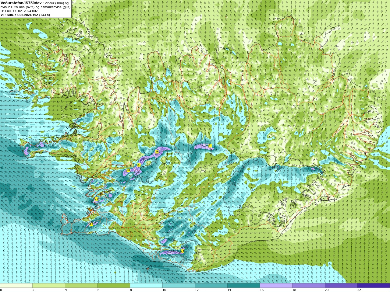The image size is (390, 292).
Task: Click the yellow gust label 25
Action: click(91, 224)
